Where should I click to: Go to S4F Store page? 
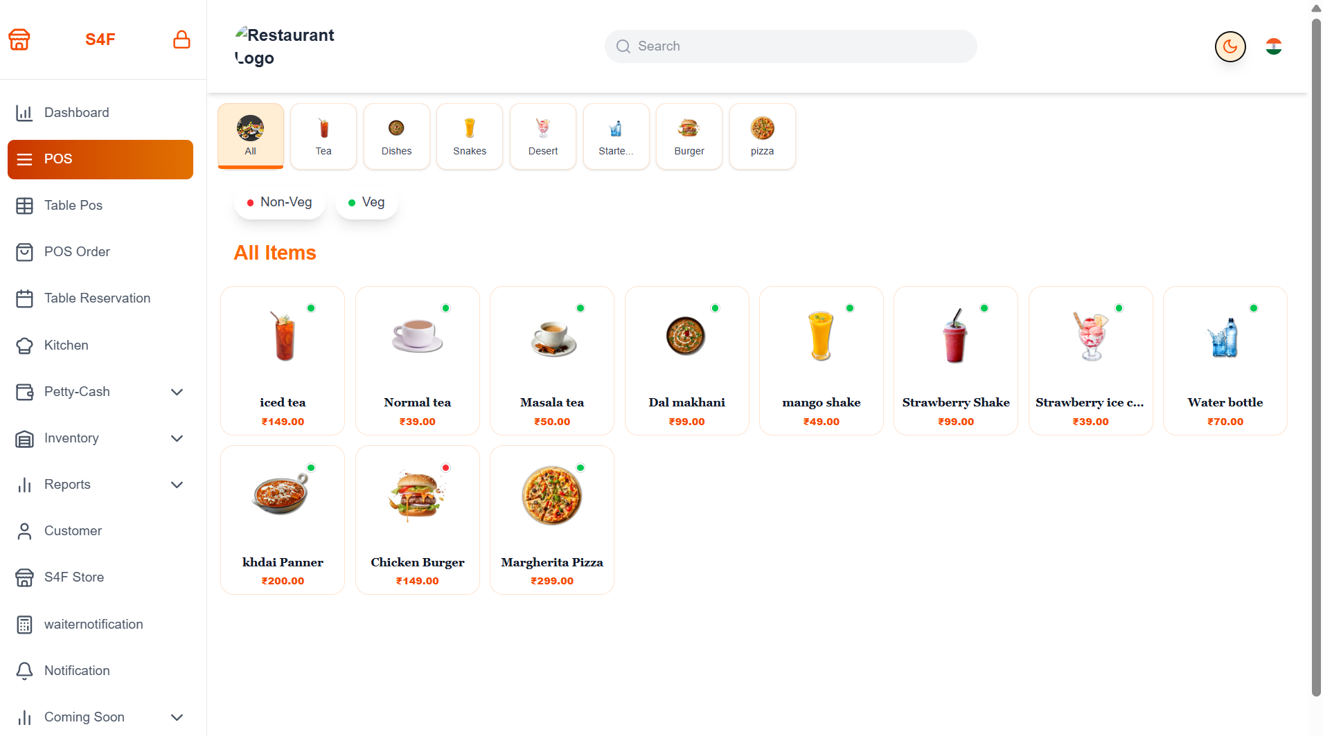pos(74,577)
